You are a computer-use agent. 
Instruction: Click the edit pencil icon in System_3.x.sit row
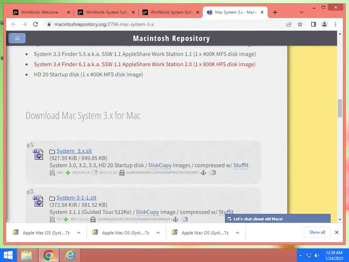point(95,173)
